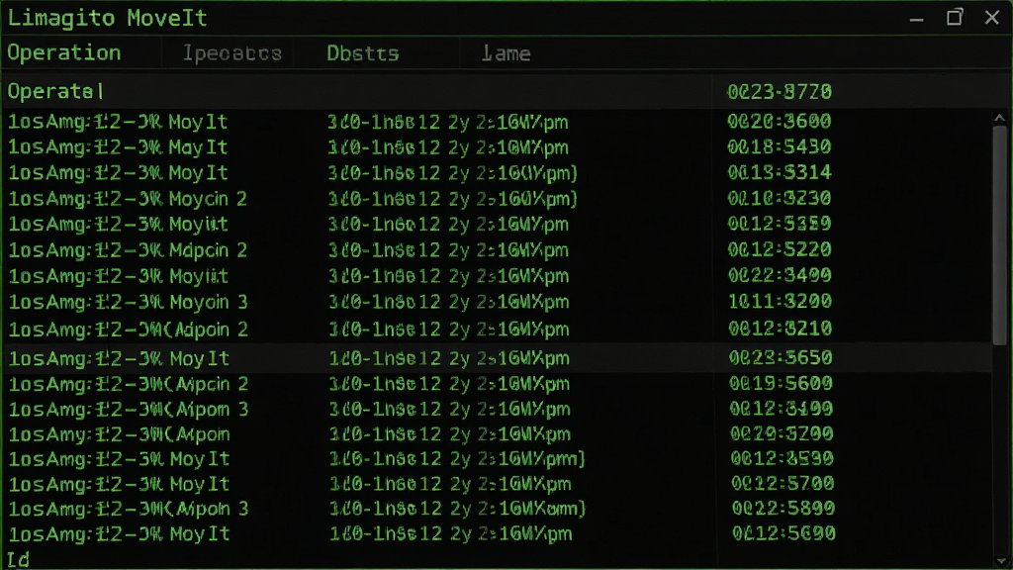Open the Ipecatcs tab

pos(231,53)
